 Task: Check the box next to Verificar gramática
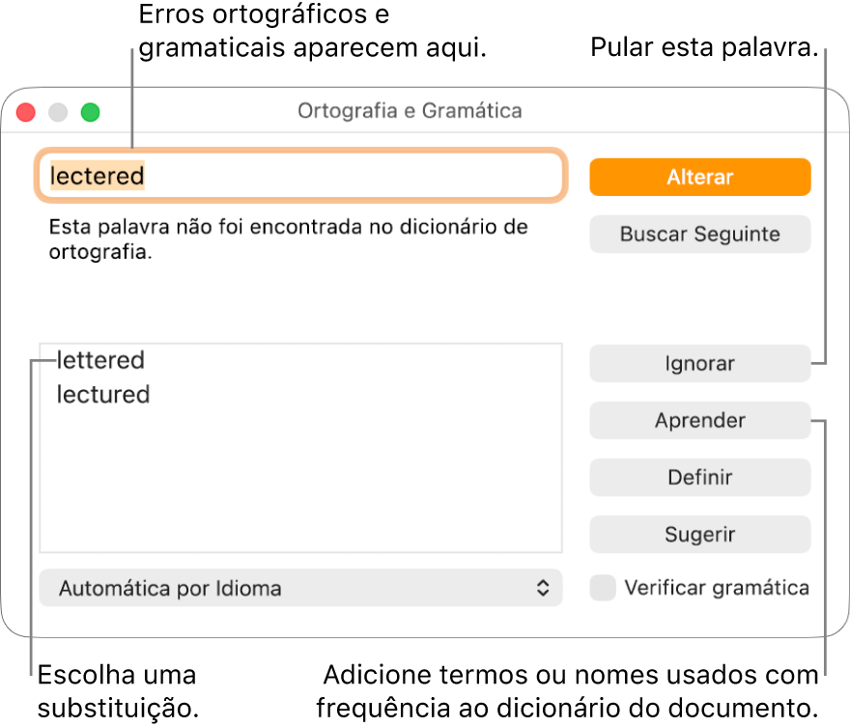[602, 587]
